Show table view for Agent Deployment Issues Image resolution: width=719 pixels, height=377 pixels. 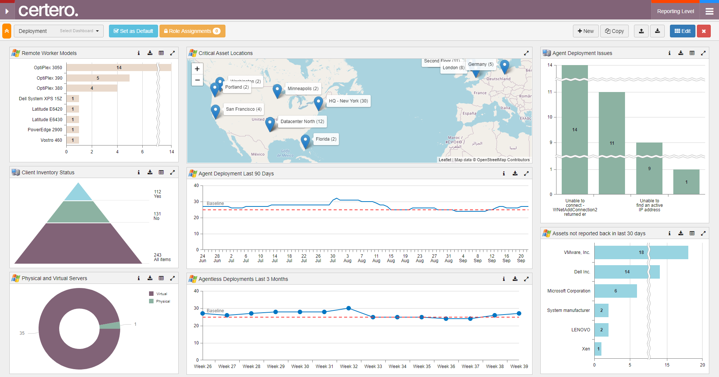pos(692,53)
